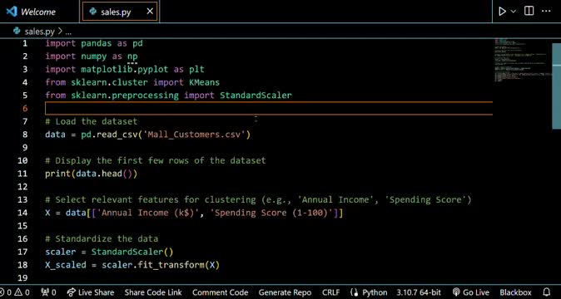The height and width of the screenshot is (299, 561).
Task: Select the sales.py tab
Action: tap(116, 12)
